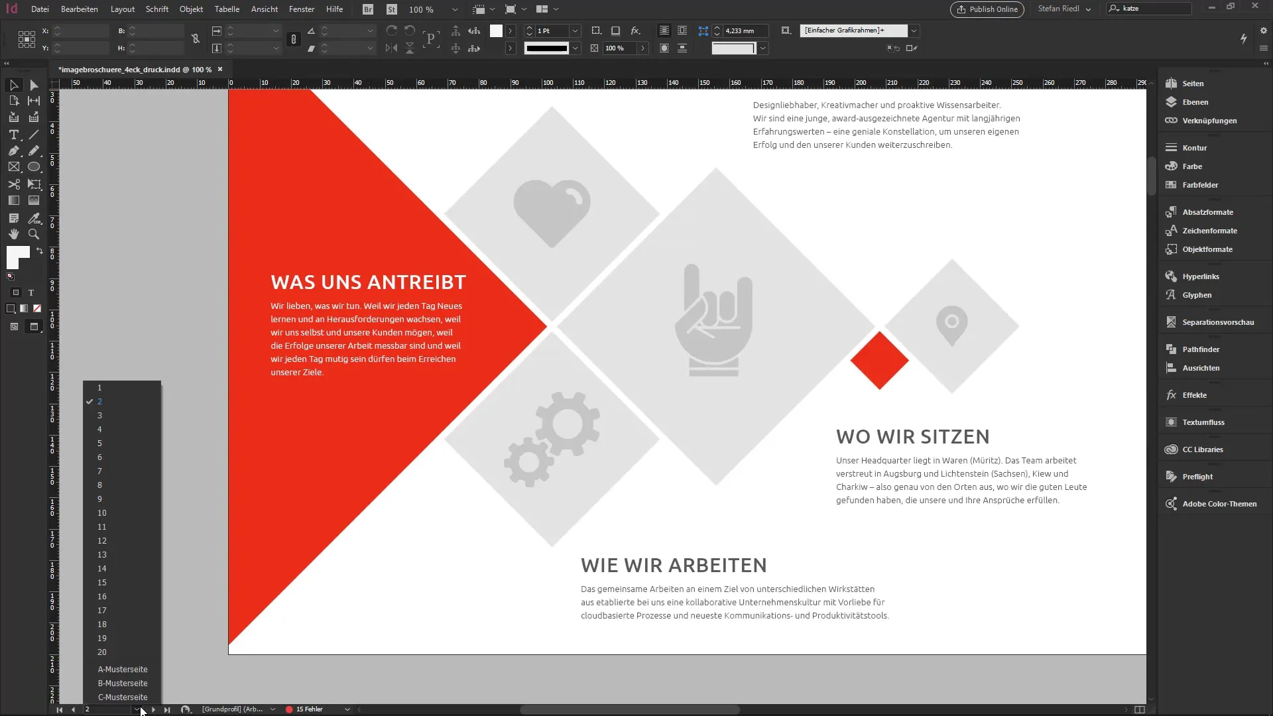Swap fill and stroke arrows

(40, 251)
